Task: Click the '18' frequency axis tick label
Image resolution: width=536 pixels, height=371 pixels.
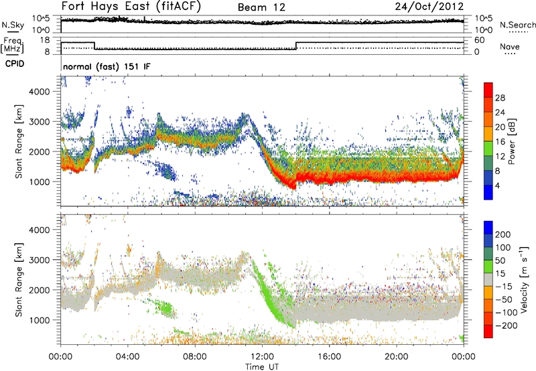Action: point(44,40)
